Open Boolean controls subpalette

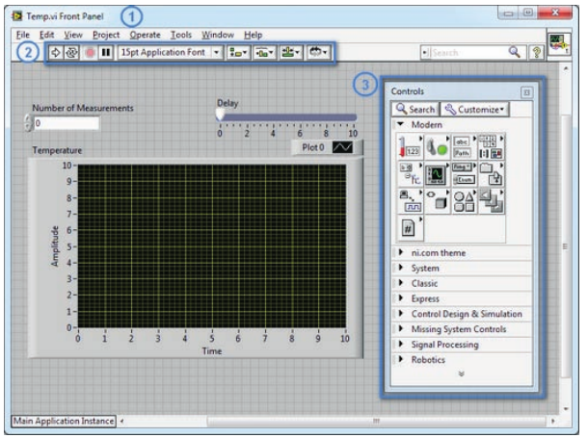coord(438,146)
